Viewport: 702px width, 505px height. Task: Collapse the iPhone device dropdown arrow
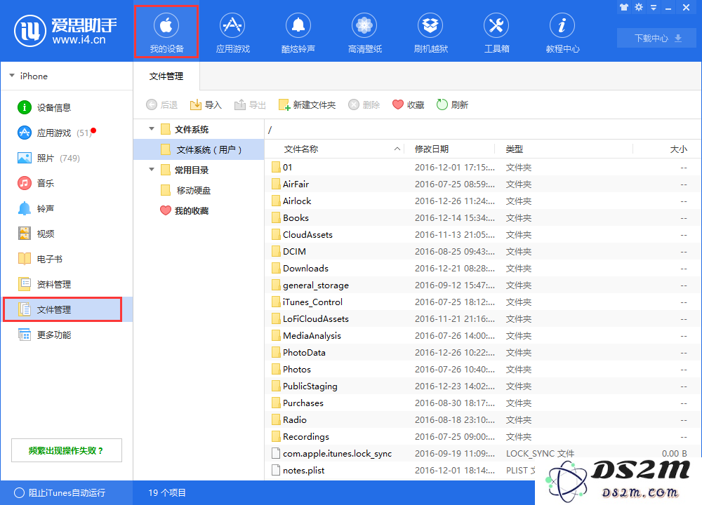pyautogui.click(x=12, y=76)
